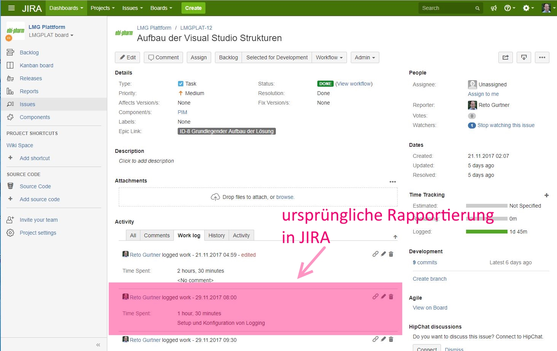Click Stop watching this issue link

506,125
